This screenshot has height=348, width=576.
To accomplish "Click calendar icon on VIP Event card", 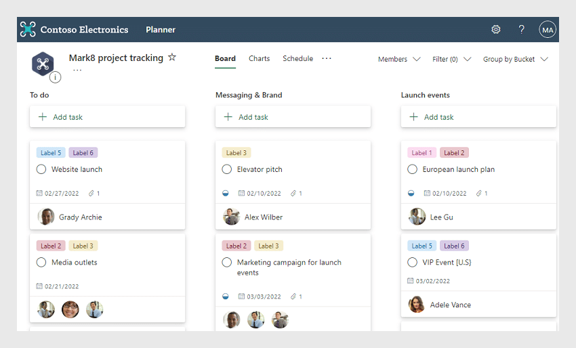I will 411,281.
